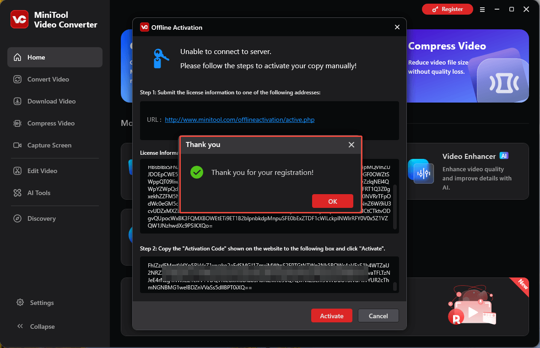Open Compress Video in sidebar

coord(55,123)
